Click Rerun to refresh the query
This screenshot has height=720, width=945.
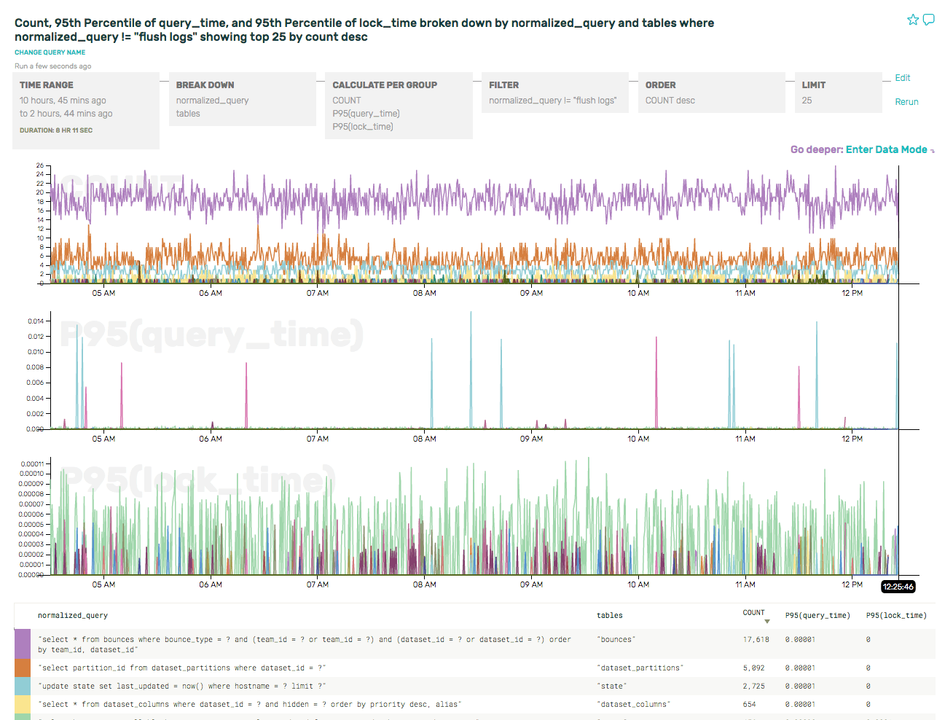906,102
